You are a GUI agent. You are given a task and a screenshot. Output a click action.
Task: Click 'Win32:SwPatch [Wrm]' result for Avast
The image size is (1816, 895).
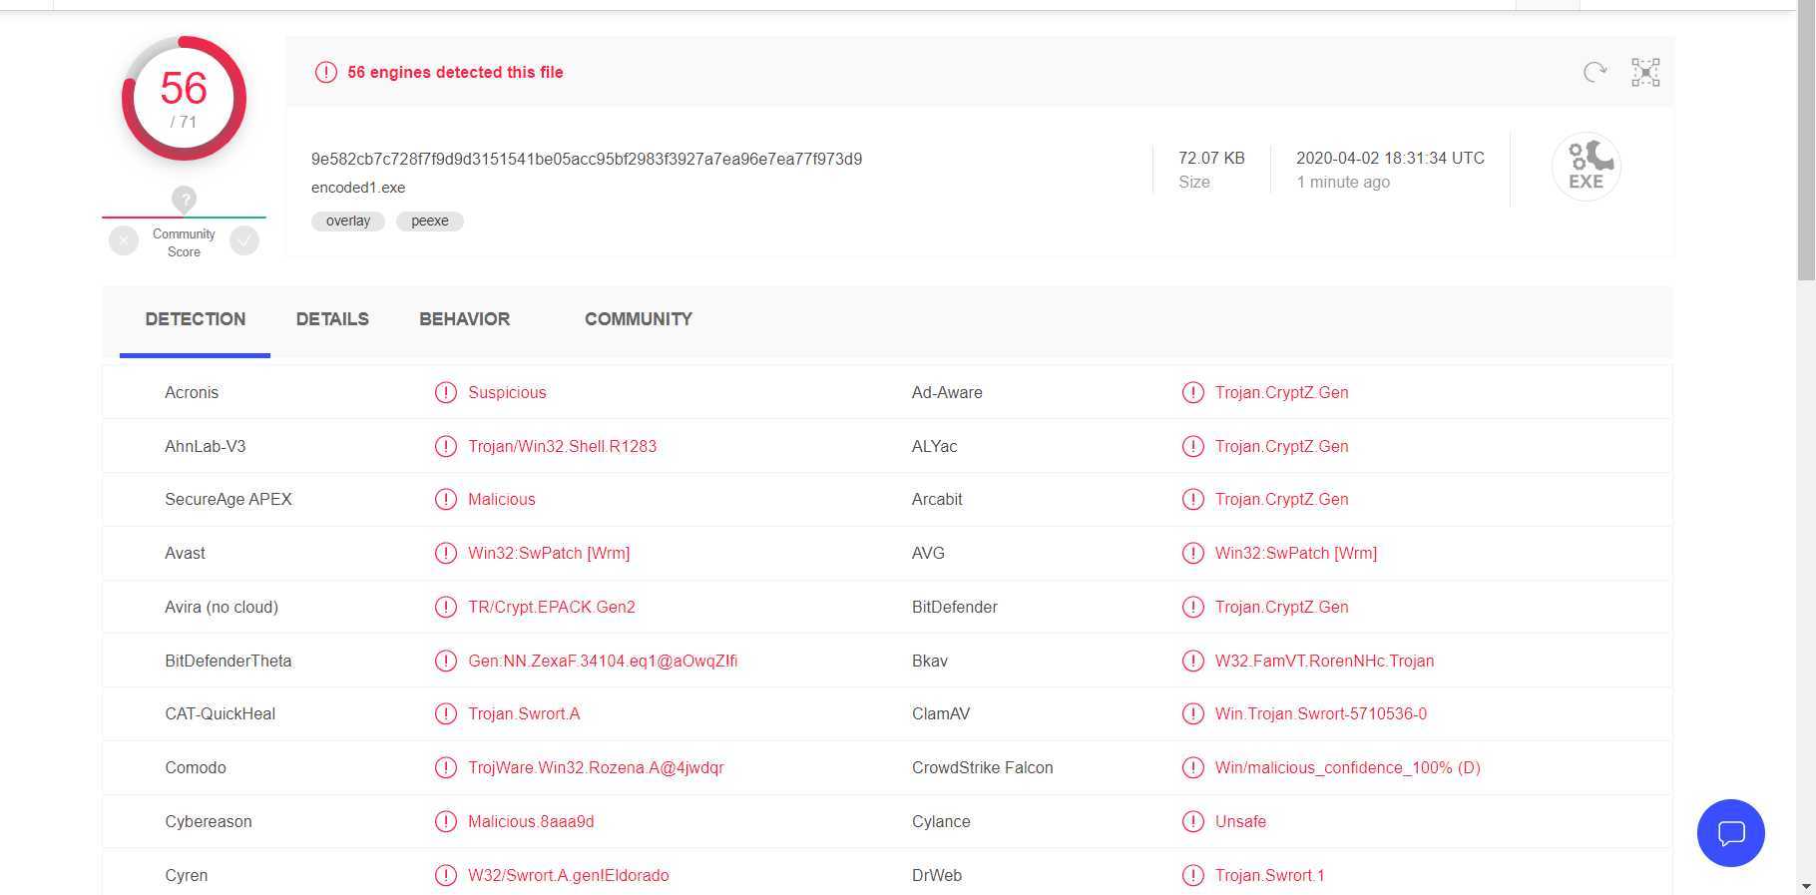coord(549,553)
